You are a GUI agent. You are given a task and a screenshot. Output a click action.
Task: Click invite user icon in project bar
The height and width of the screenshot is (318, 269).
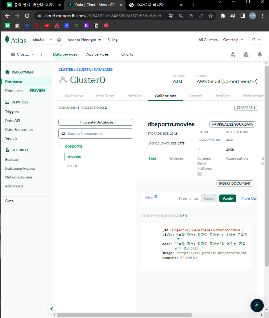pos(233,54)
